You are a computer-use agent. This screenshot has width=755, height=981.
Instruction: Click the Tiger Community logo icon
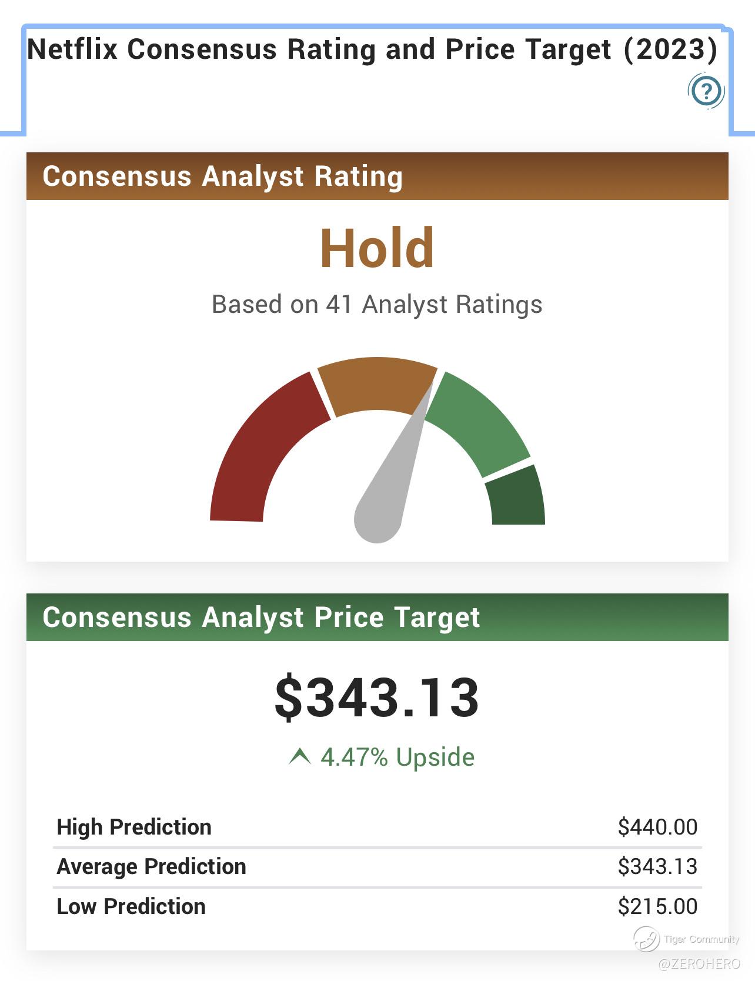pos(646,939)
